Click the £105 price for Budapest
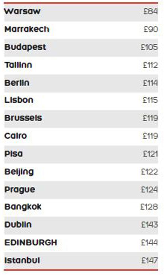The height and width of the screenshot is (276, 164). [x=149, y=47]
